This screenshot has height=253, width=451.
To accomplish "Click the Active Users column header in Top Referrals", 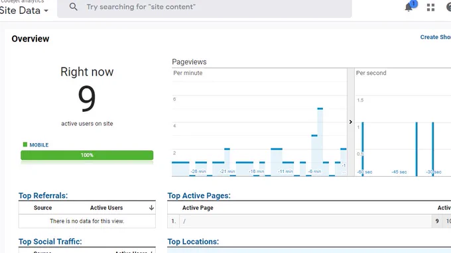I will tap(106, 207).
